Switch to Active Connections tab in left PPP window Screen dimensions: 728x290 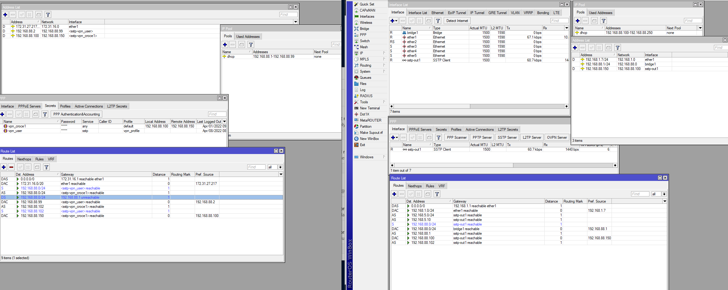click(89, 106)
